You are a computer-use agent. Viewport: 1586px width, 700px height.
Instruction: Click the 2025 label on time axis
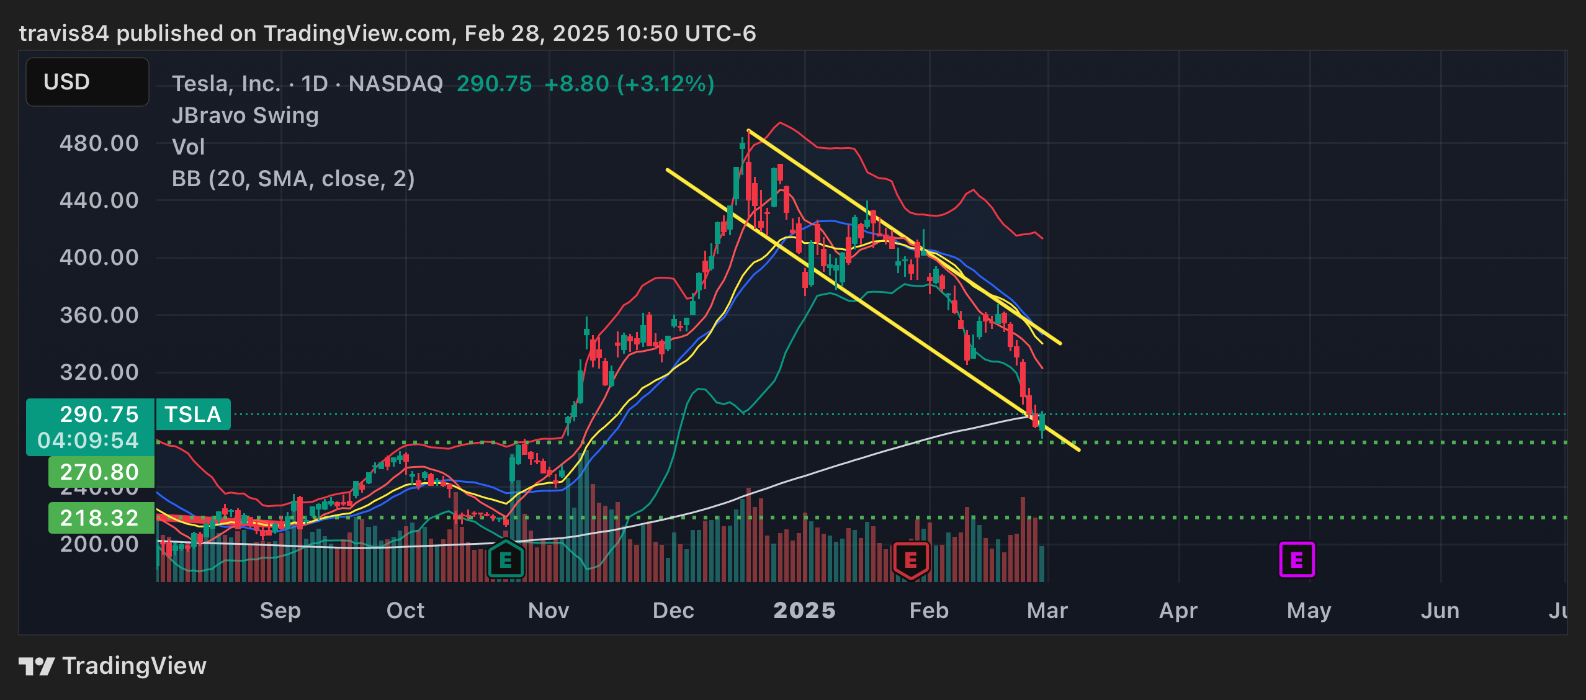pos(805,611)
